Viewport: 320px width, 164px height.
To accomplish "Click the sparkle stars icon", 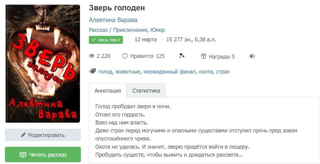I will [x=182, y=55].
